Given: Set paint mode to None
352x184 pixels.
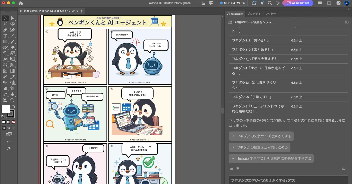Looking at the screenshot, I should 13,122.
